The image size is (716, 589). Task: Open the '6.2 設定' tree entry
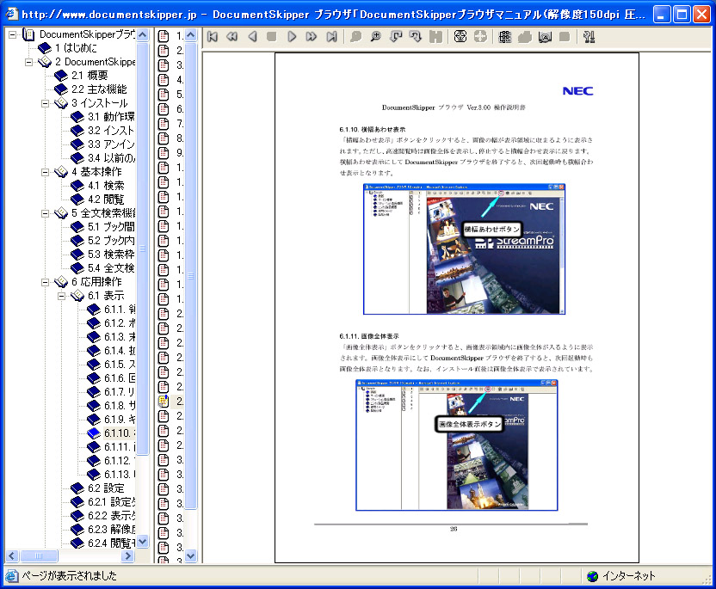tap(106, 488)
